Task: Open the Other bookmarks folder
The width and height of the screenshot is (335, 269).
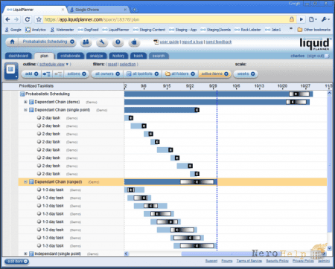Action: tap(314, 30)
